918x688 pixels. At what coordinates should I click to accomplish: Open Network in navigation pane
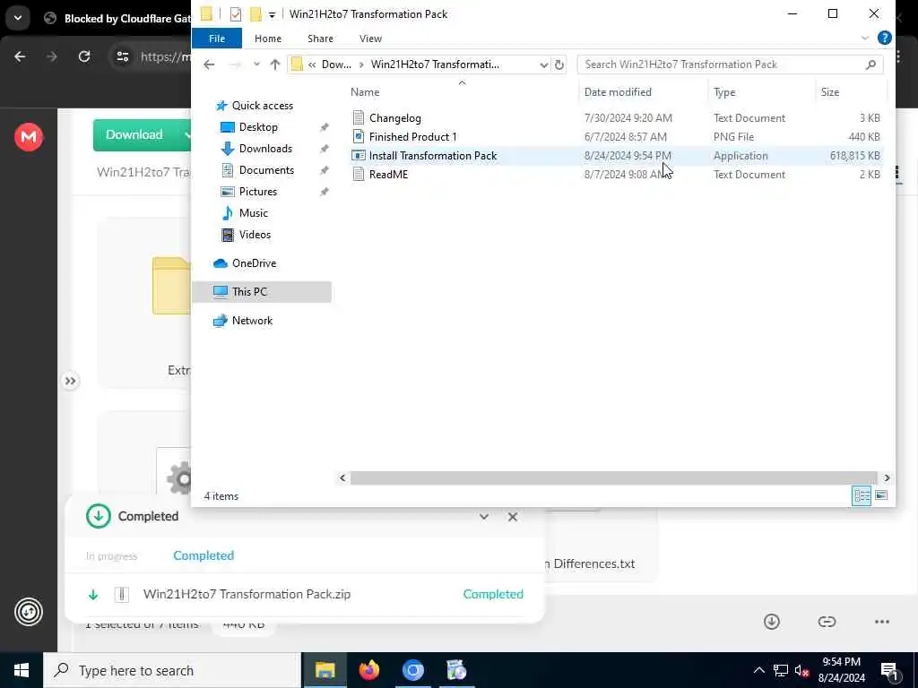point(252,321)
